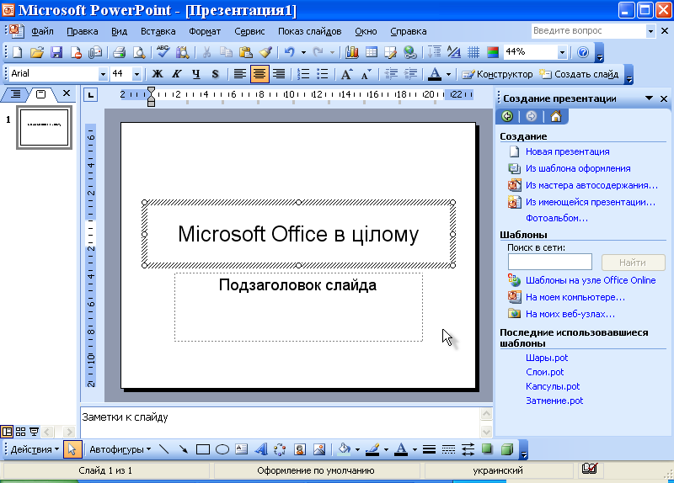Open print preview from the toolbar

[x=138, y=52]
